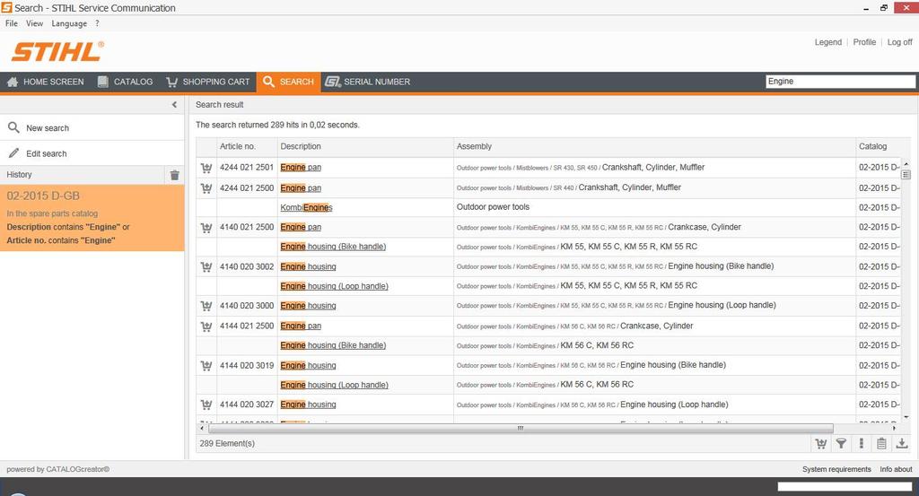This screenshot has height=496, width=919.
Task: Open the Profile link
Action: [864, 42]
